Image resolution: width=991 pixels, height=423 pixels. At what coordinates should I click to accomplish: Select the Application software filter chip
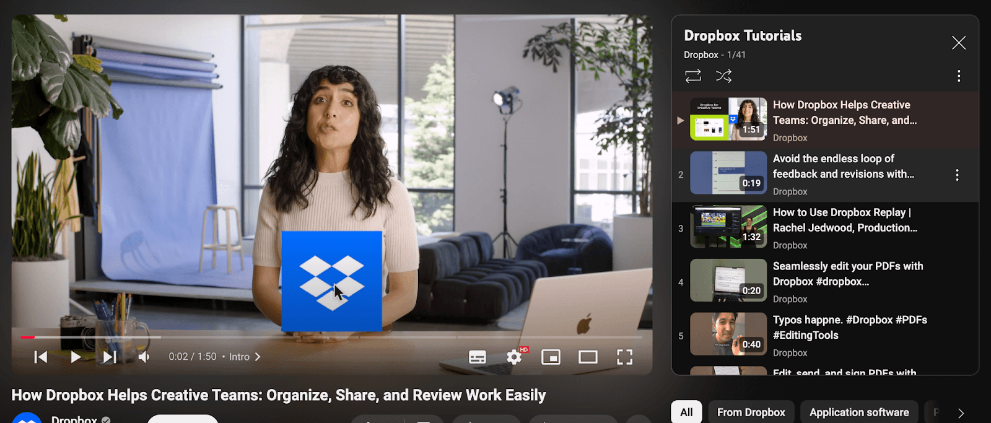tap(859, 412)
